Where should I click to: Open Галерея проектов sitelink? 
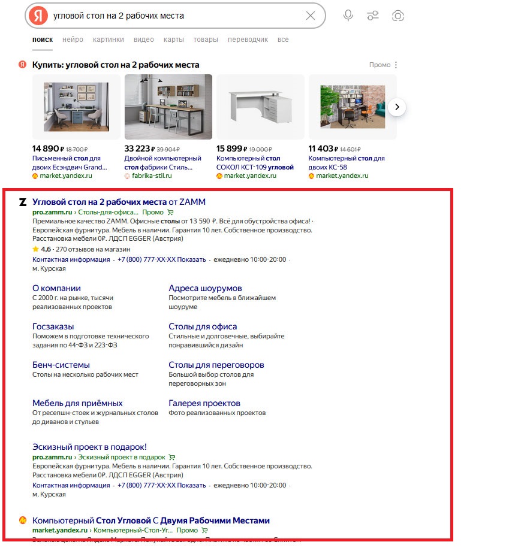point(204,403)
